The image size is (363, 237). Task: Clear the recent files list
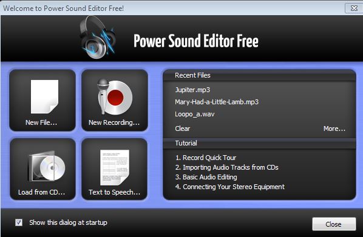[183, 129]
